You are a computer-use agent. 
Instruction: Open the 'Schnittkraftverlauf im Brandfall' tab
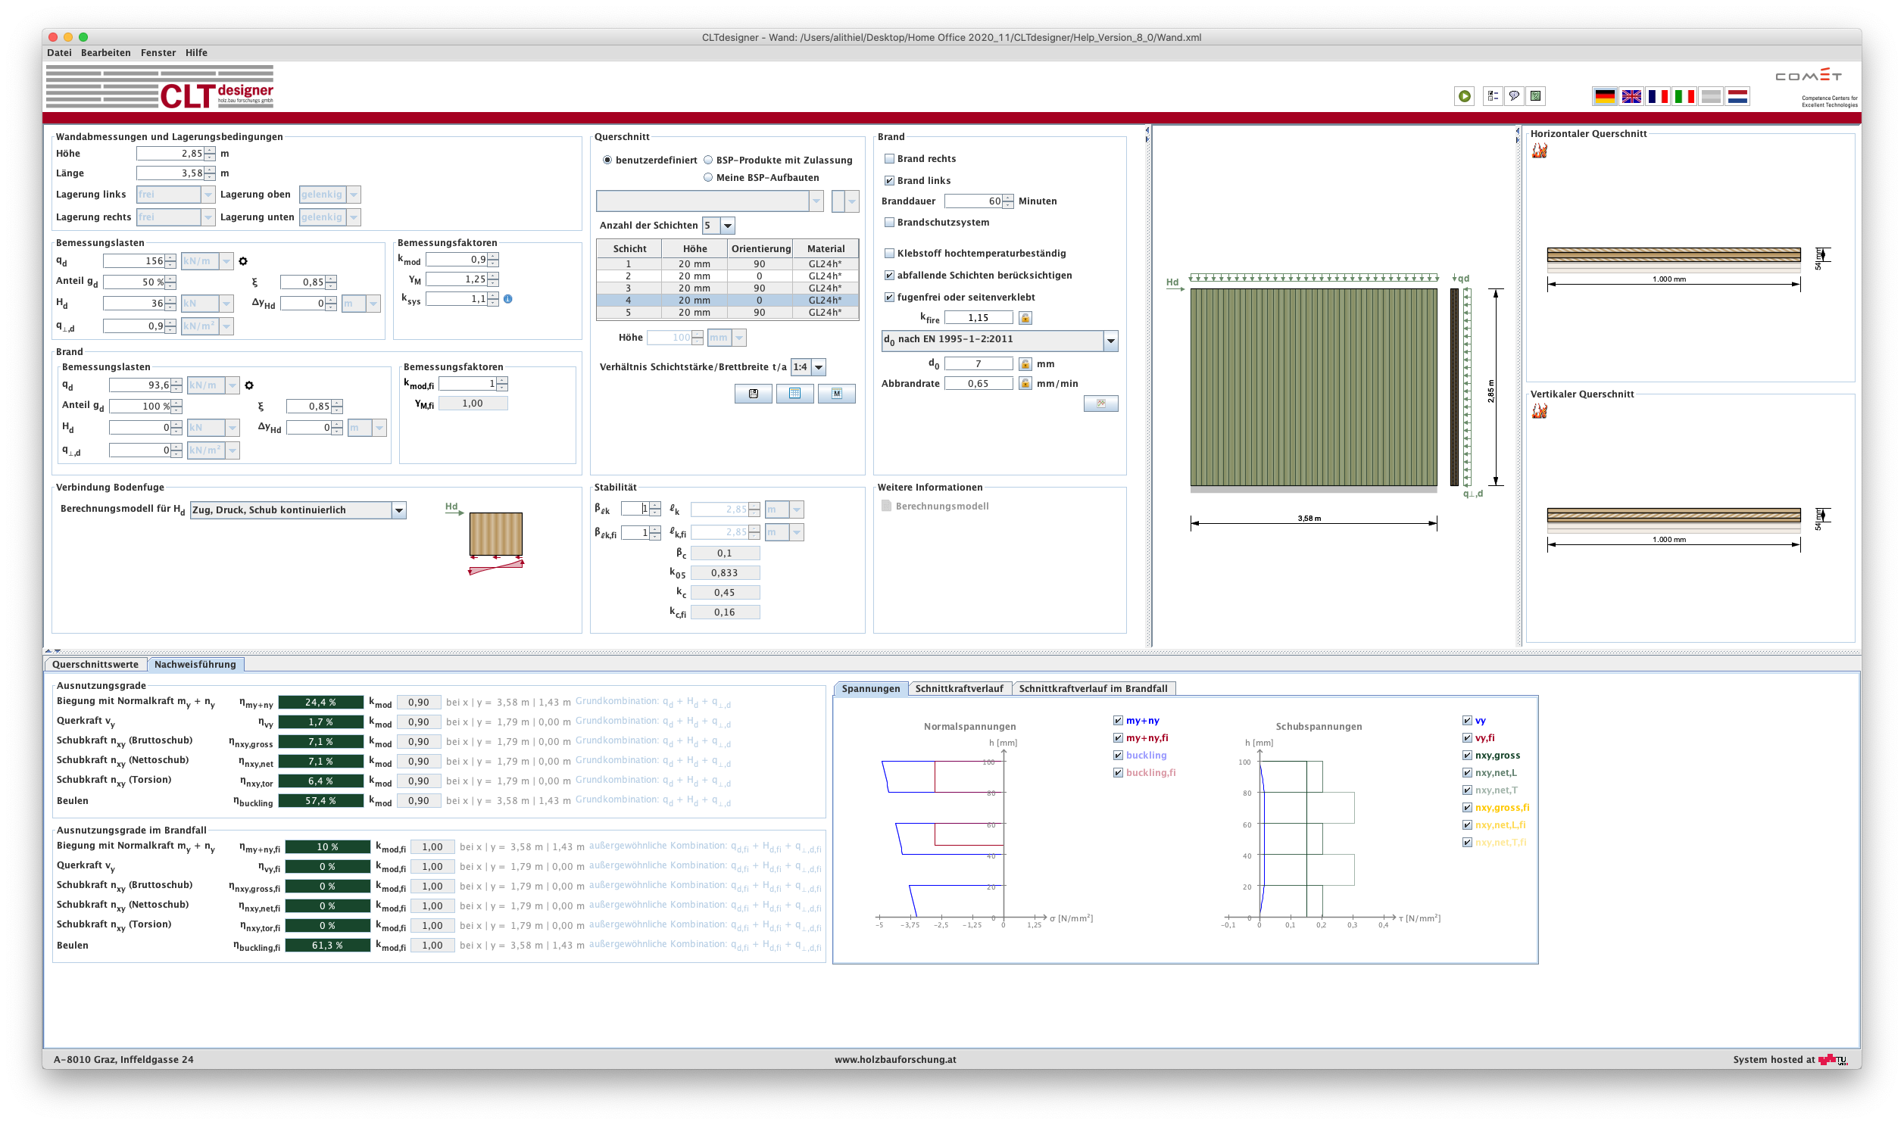pos(1095,687)
